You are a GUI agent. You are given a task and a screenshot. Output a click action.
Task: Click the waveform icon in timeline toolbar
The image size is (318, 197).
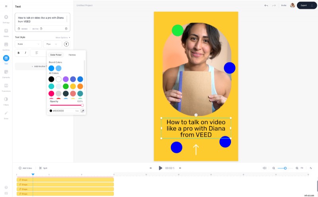point(311,168)
